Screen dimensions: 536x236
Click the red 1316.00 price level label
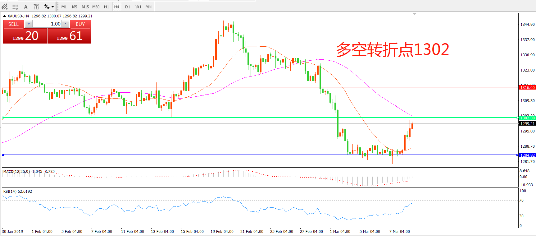(527, 87)
